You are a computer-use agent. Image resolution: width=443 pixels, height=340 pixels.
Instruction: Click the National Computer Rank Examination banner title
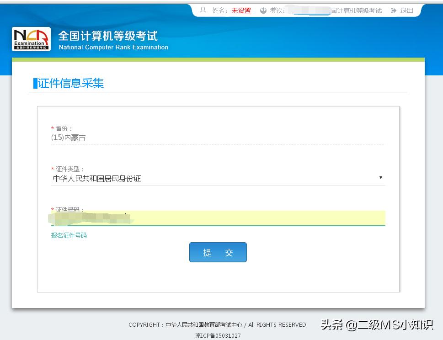pos(113,47)
